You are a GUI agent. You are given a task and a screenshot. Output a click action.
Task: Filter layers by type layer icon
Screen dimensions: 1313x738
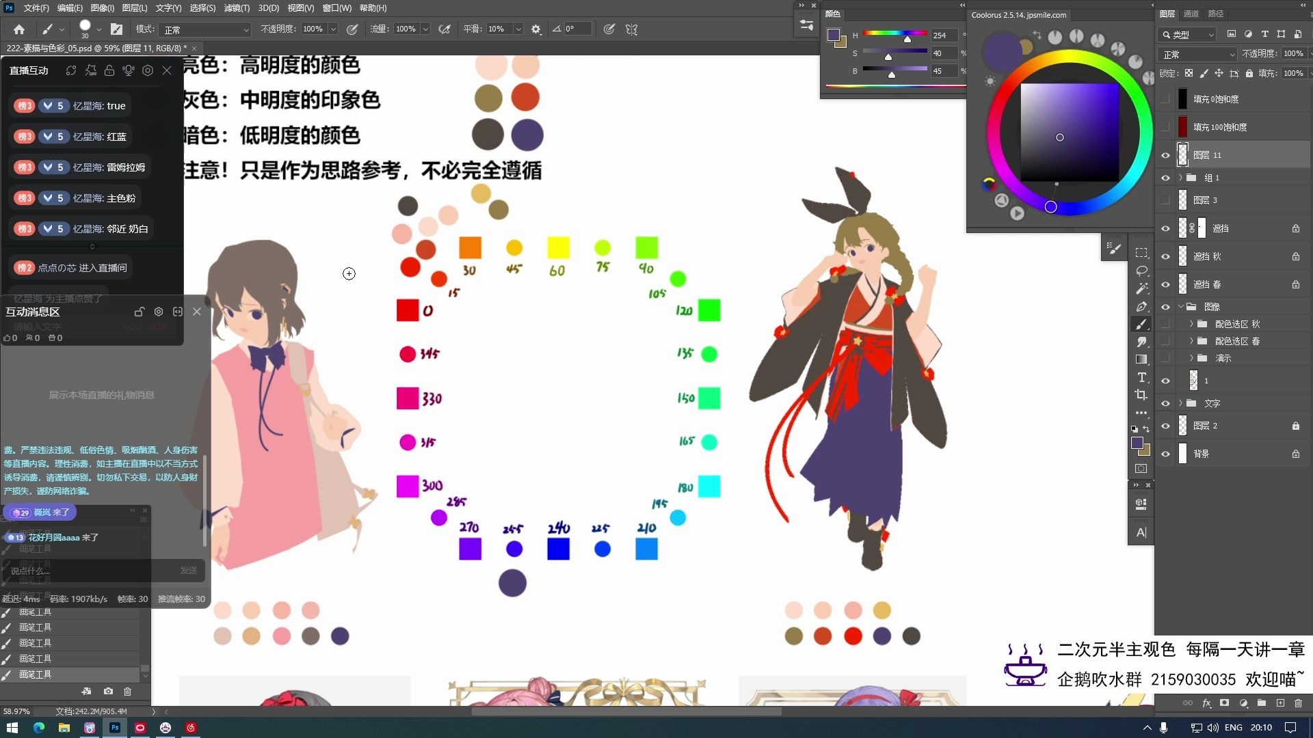point(1264,34)
